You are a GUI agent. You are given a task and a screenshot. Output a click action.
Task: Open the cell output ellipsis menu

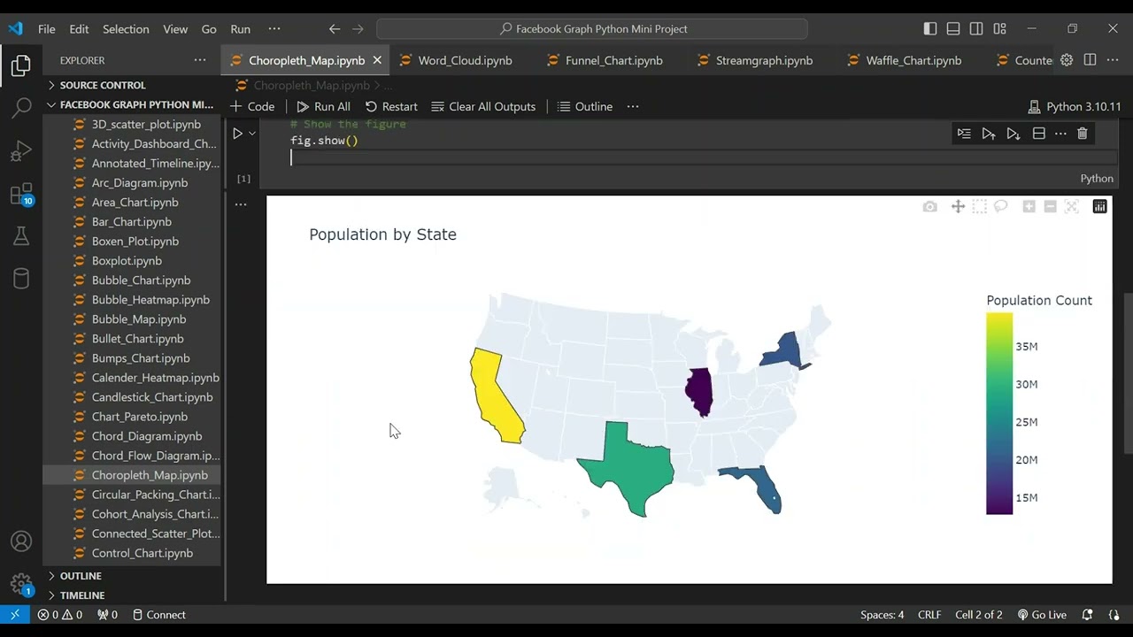point(241,204)
